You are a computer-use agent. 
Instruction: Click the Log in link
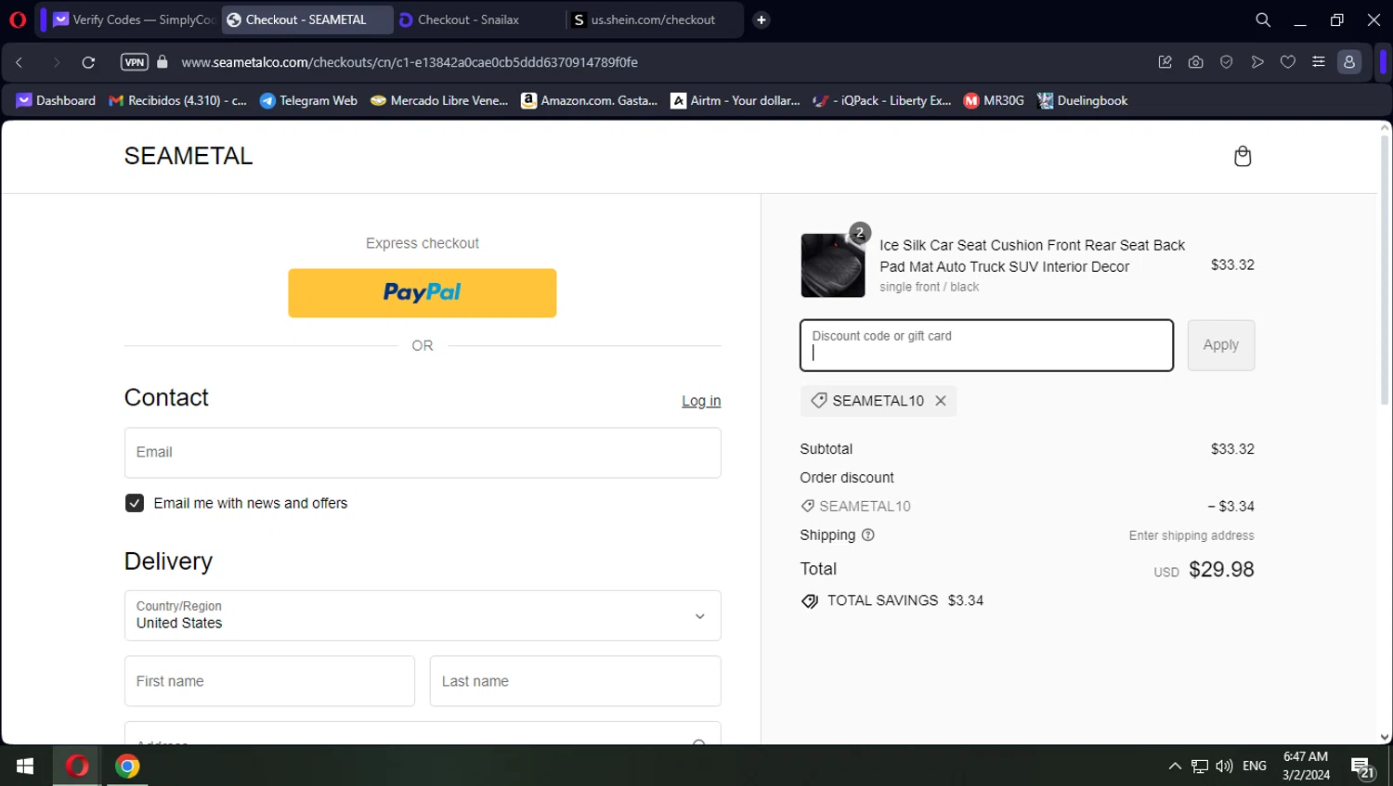[x=701, y=401]
